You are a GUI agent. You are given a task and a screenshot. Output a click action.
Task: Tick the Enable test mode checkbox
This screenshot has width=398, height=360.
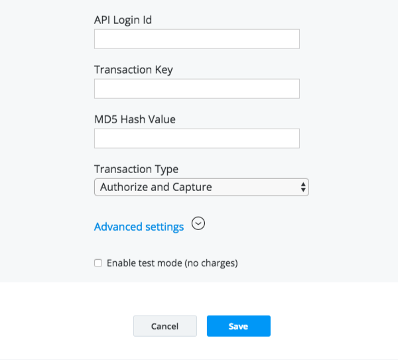(98, 263)
